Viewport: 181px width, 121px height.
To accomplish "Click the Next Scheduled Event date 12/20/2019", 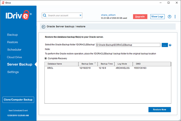I will pyautogui.click(x=18, y=116).
